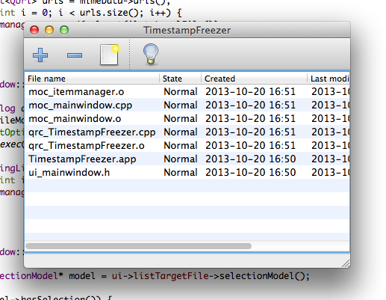Click the TimestampFreezer window title bar
The image size is (386, 300).
click(x=187, y=30)
